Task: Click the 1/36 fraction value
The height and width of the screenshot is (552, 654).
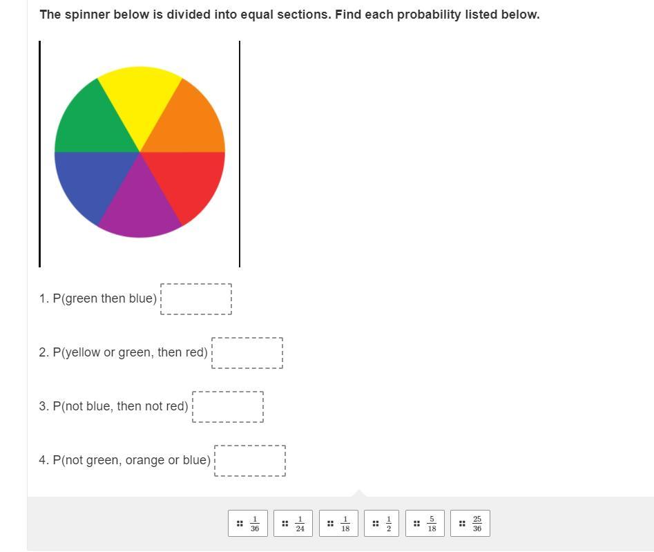Action: click(x=255, y=524)
